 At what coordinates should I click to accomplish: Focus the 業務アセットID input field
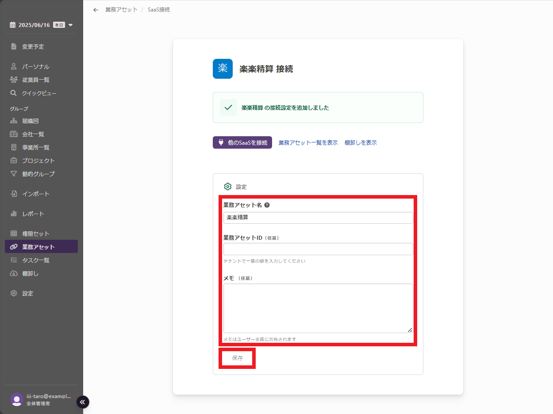(318, 249)
